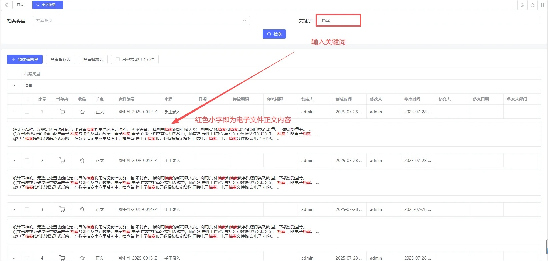
Task: Click the refresh icon in top bar
Action: [533, 5]
